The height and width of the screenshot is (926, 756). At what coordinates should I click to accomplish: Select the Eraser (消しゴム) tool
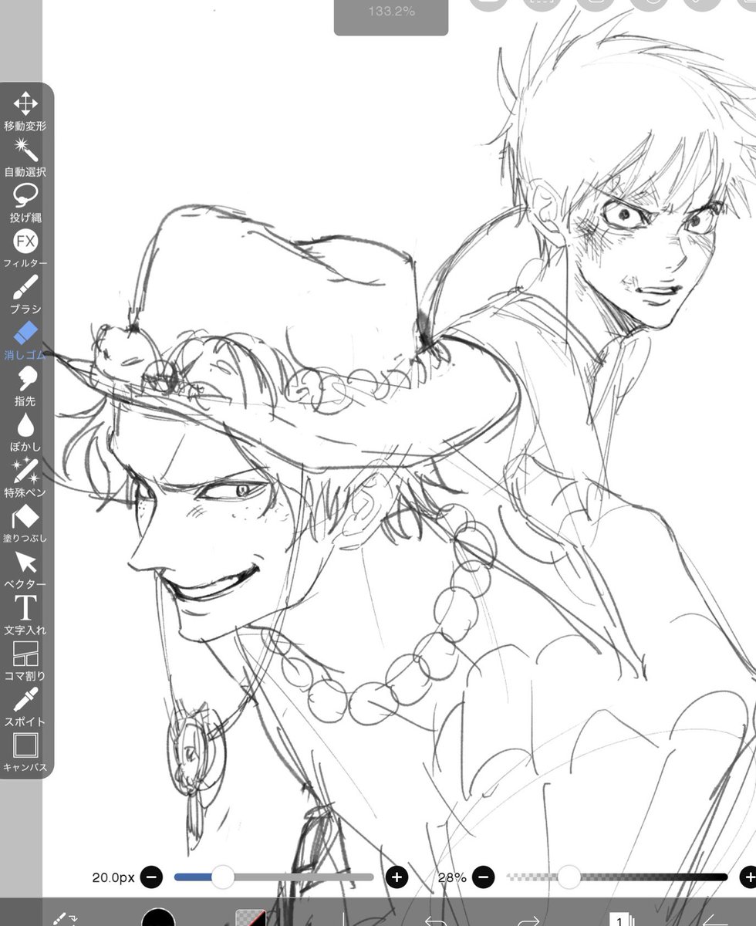tap(25, 341)
